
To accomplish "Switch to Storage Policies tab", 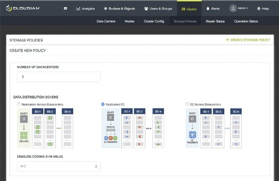I will [x=185, y=21].
